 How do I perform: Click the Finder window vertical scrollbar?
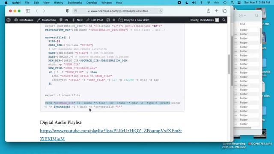261,36
